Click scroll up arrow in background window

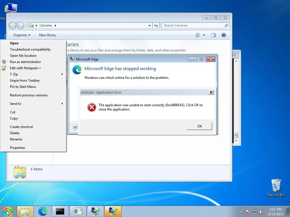tap(236, 61)
